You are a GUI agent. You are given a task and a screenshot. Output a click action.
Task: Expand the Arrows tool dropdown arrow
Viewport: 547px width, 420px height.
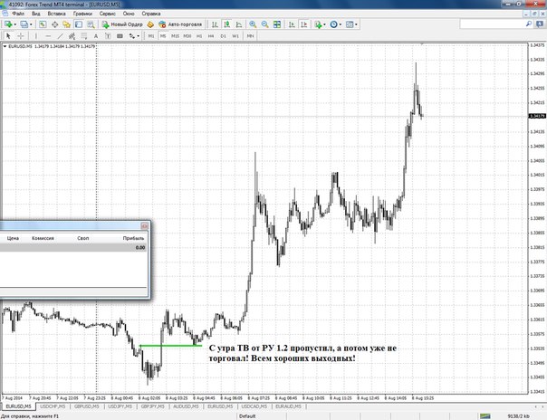(139, 36)
